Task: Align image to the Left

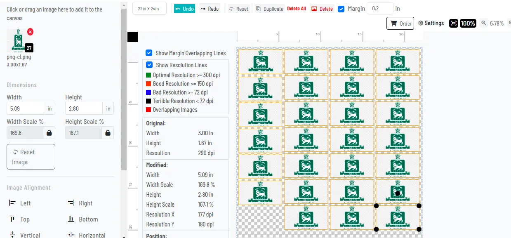Action: coord(20,203)
